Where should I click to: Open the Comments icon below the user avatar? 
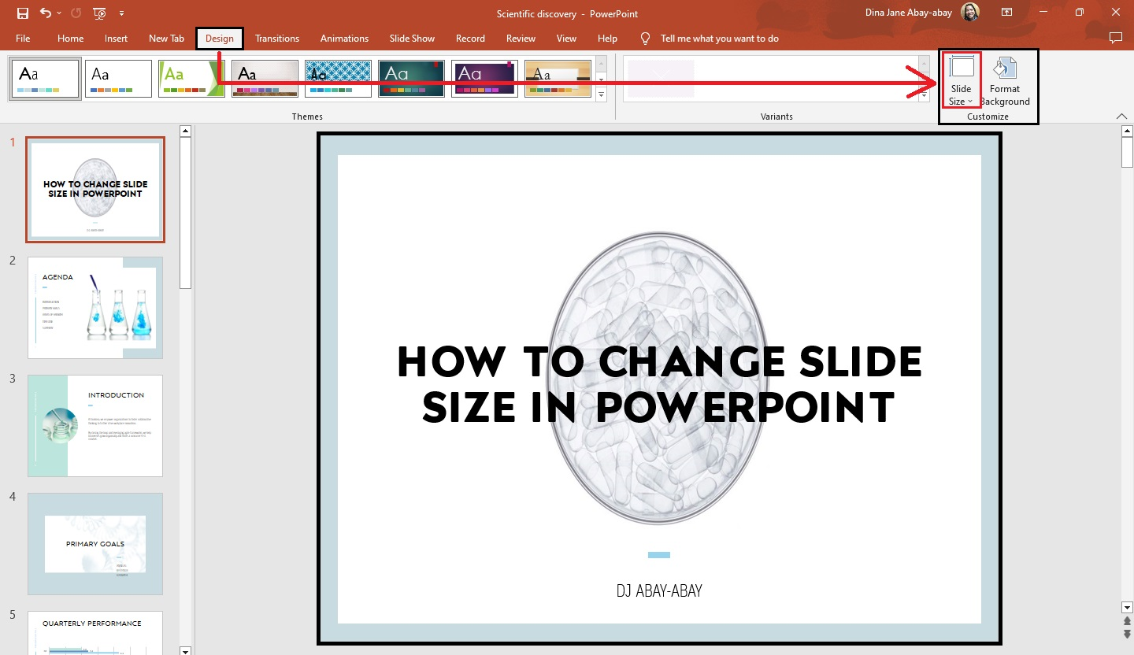click(1117, 38)
